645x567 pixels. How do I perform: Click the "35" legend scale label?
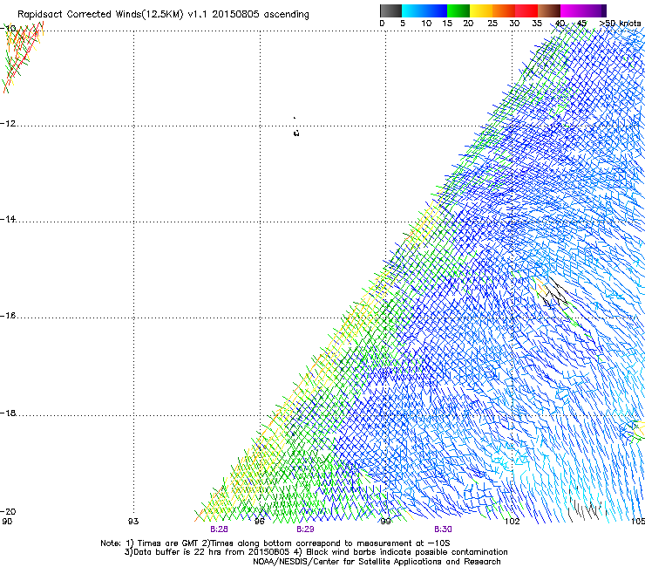click(537, 24)
